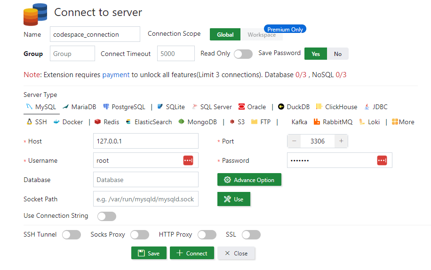Set Save Password to Yes
This screenshot has width=431, height=270.
[x=316, y=54]
